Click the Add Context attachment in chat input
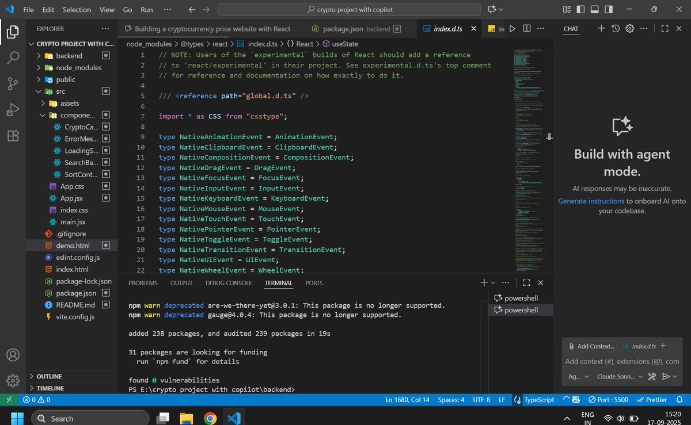Image resolution: width=691 pixels, height=425 pixels. pos(590,346)
